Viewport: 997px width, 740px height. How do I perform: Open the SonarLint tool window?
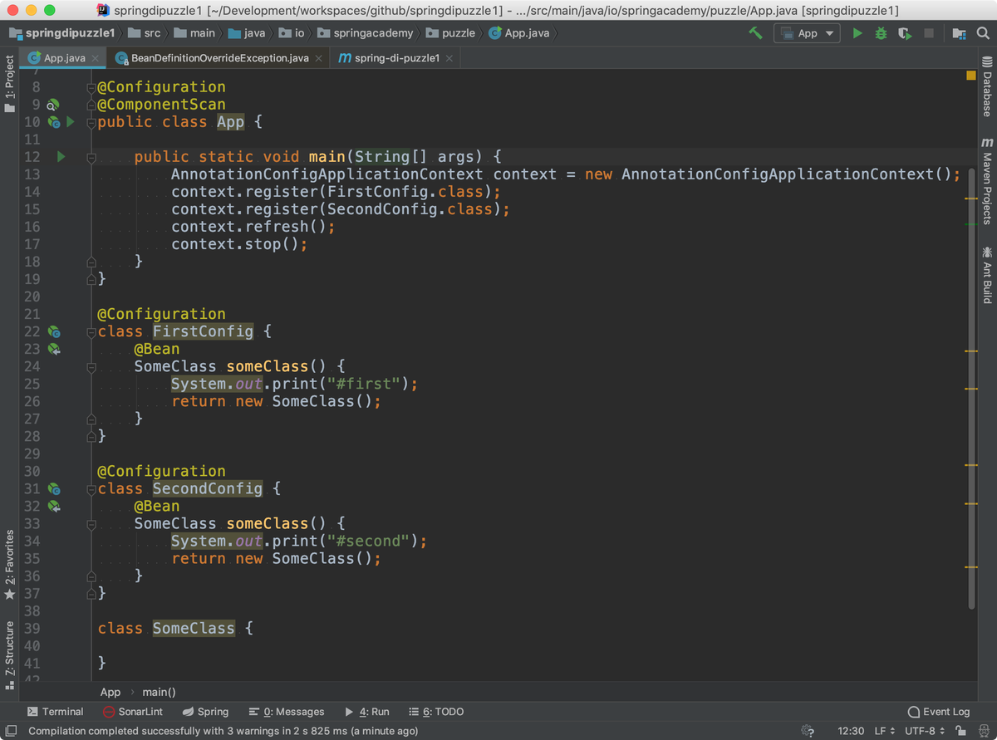click(133, 712)
